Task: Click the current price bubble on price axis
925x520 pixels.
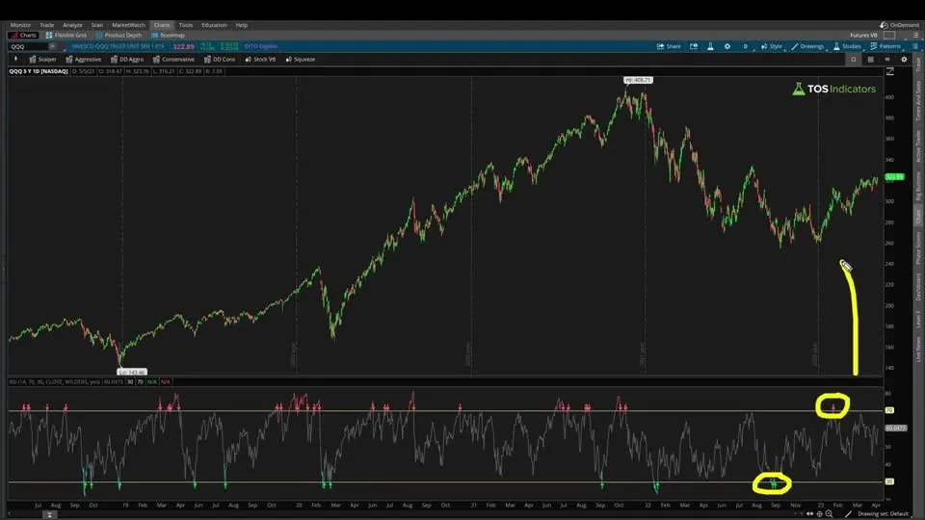Action: [x=894, y=177]
